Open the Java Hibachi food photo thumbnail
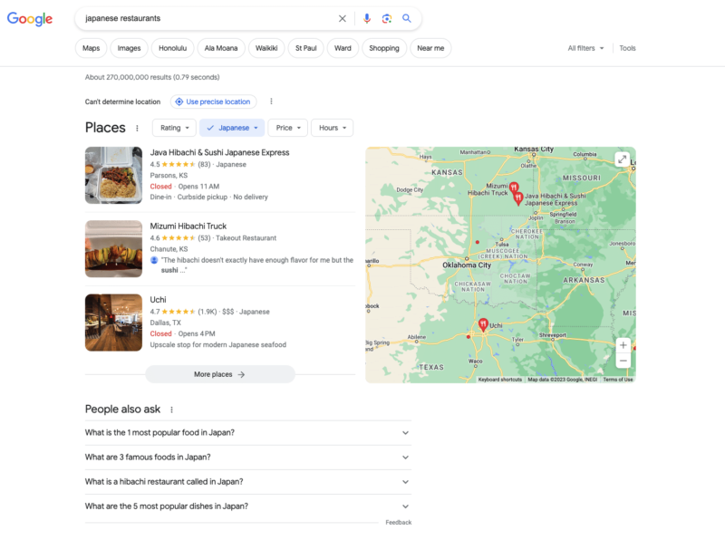The height and width of the screenshot is (540, 725). 114,175
